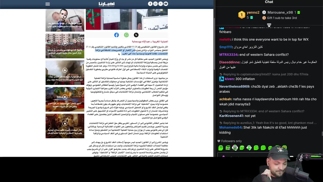Share article via WhatsApp icon
The image size is (323, 182).
pos(126,35)
